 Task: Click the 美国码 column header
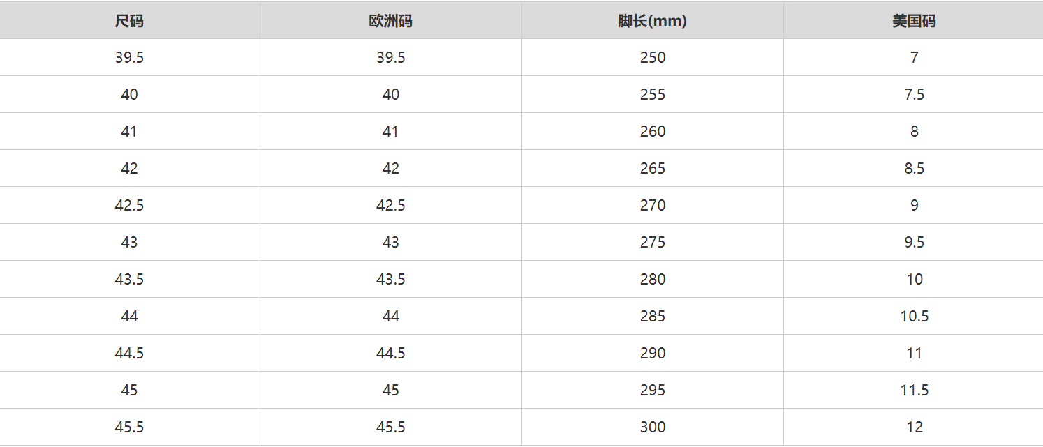[x=914, y=21]
